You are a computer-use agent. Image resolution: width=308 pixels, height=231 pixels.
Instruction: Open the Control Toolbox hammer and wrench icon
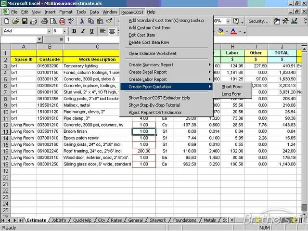point(285,21)
